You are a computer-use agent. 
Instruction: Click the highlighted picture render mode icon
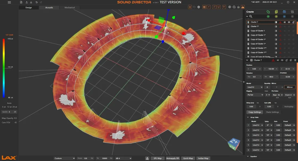243,7
